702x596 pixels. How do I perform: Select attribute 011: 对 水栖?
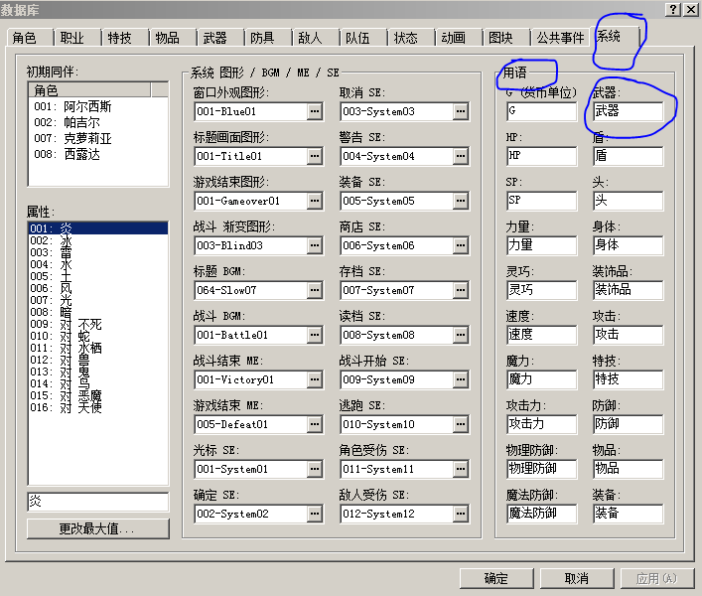coord(98,348)
